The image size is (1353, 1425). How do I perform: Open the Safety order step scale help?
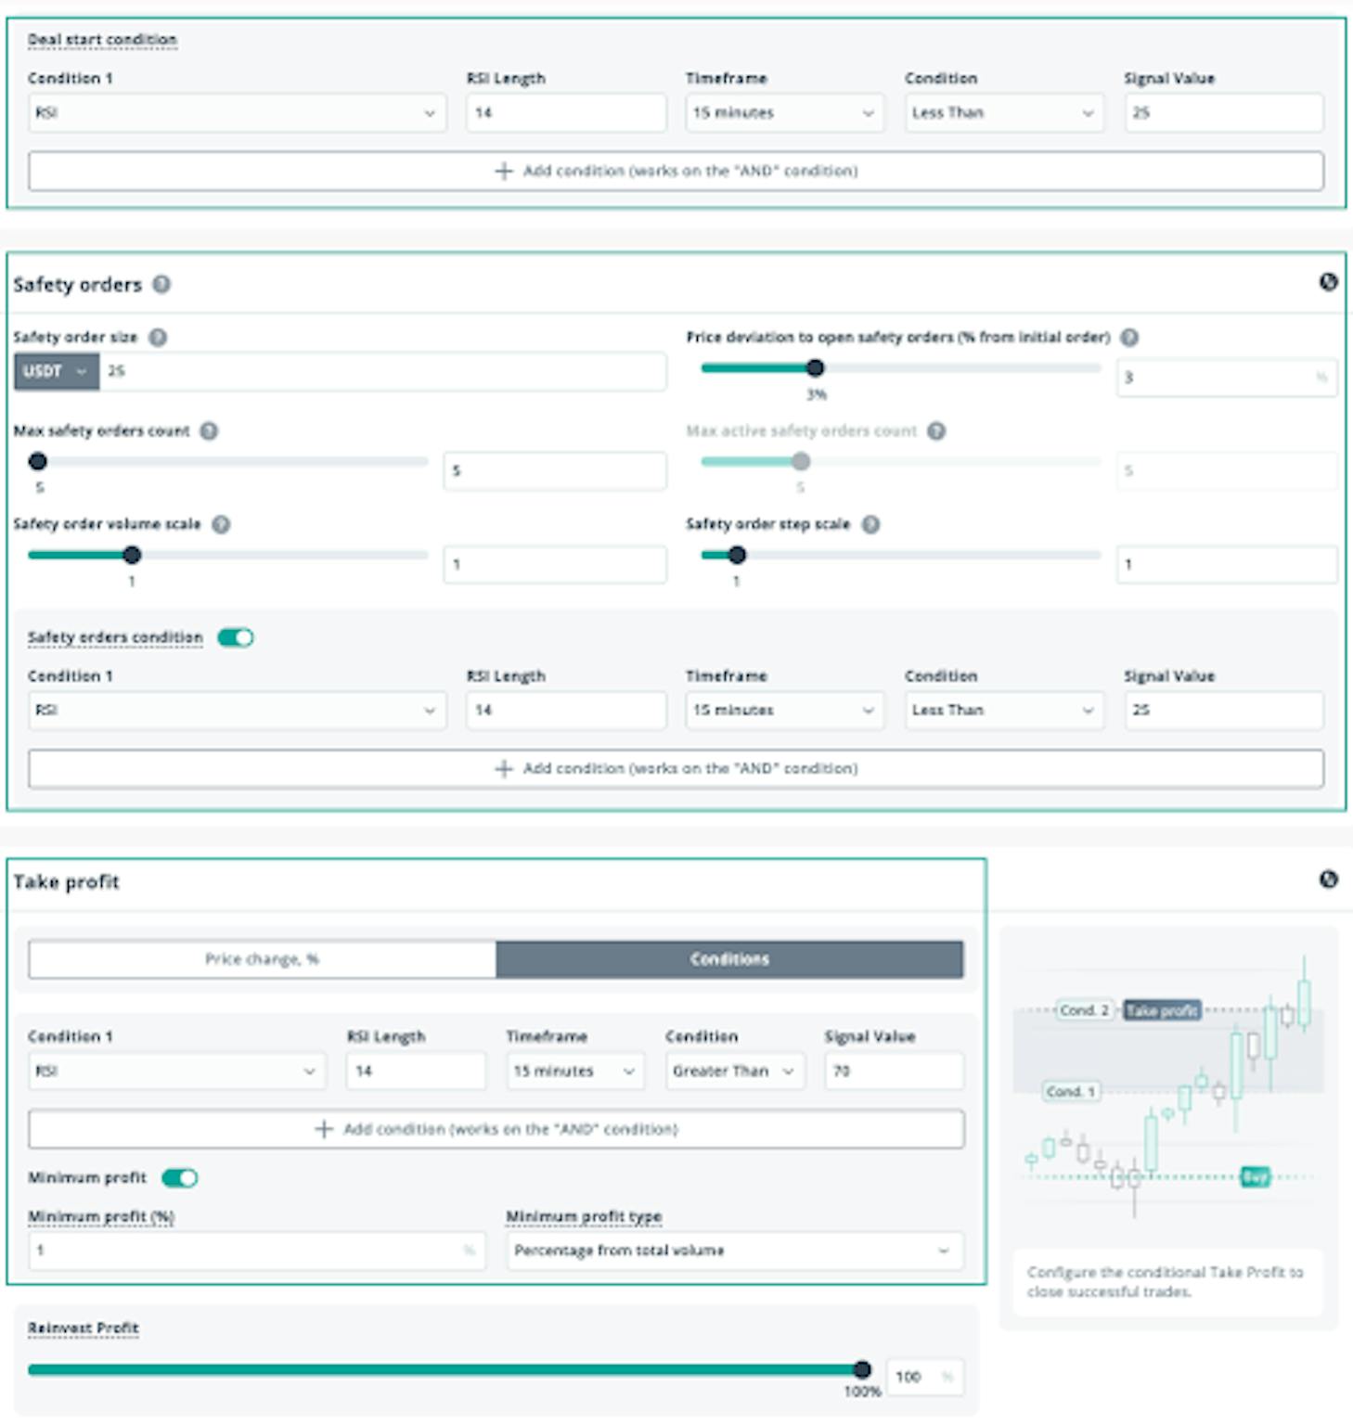(870, 523)
